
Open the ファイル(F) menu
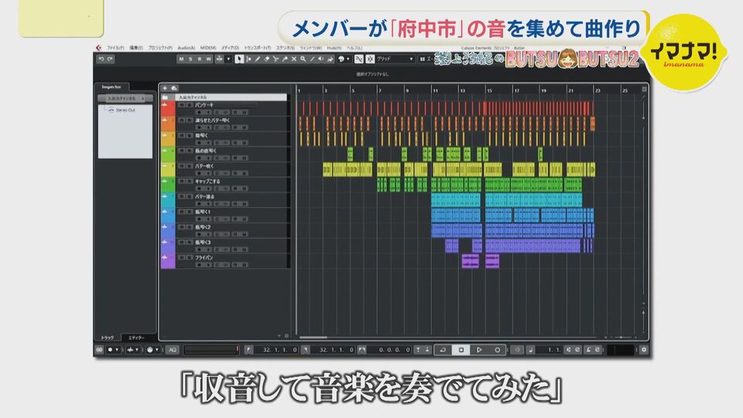click(x=115, y=48)
